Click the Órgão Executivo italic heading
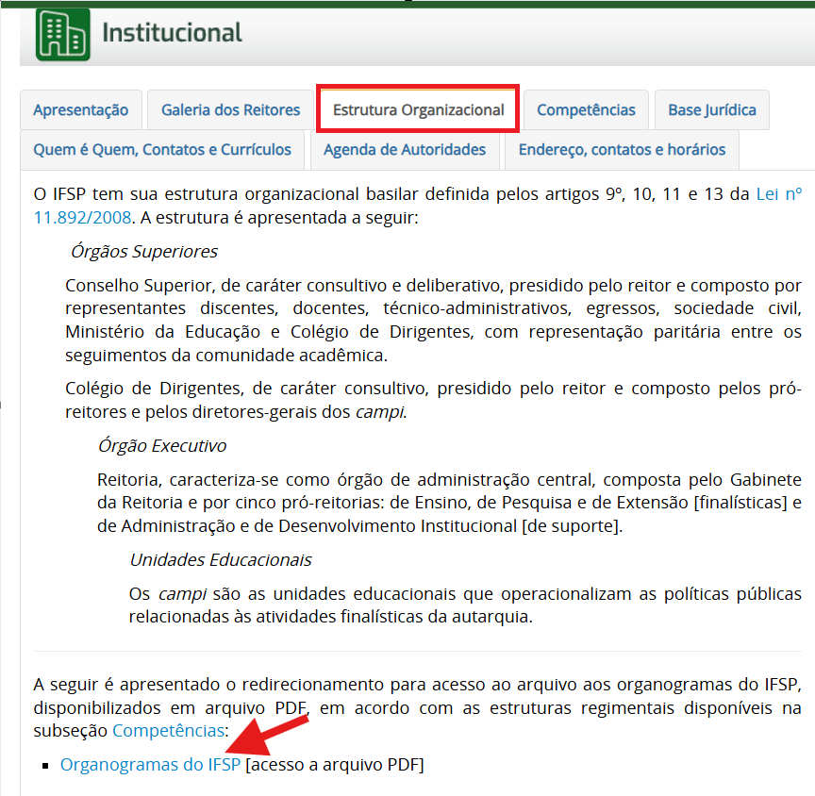815x796 pixels. (161, 445)
